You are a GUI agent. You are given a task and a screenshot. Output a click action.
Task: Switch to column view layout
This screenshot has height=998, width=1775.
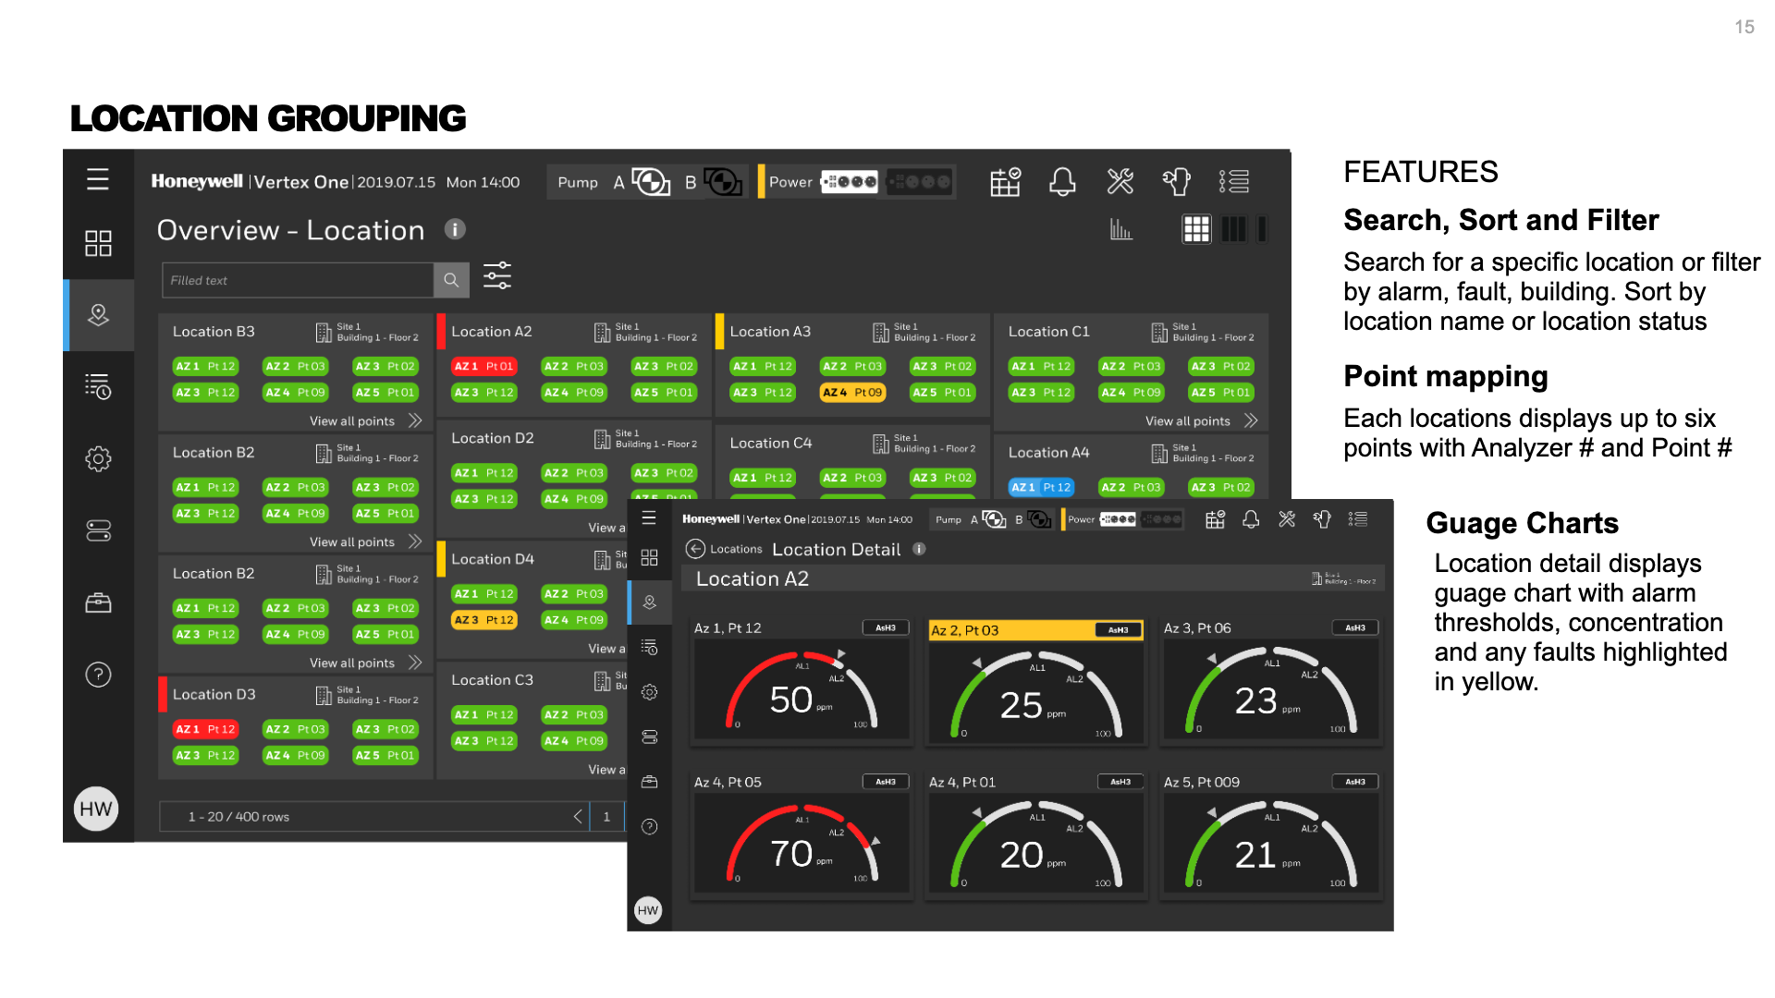coord(1233,229)
